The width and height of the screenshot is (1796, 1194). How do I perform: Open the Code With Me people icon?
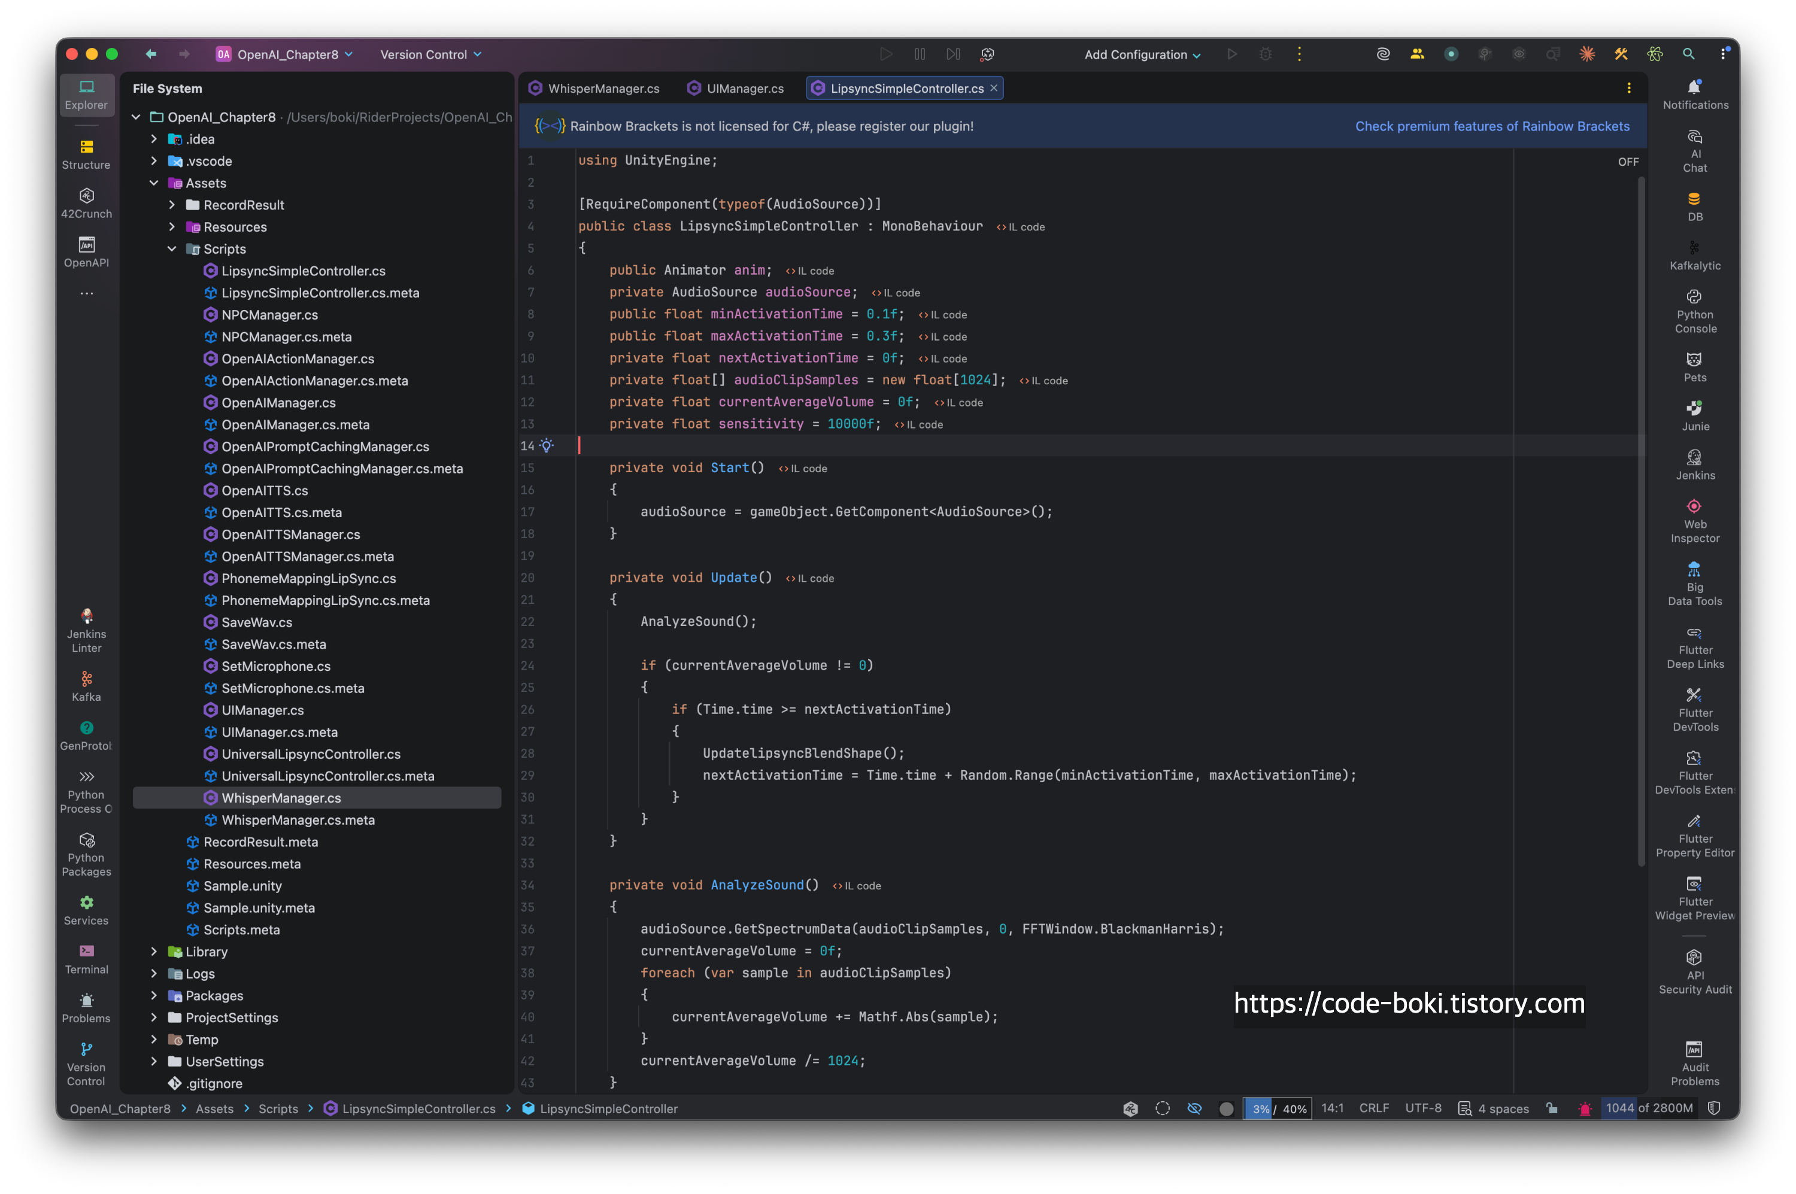click(1416, 54)
